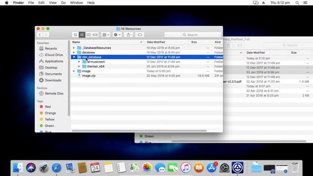Sort by the Kind column header
The height and width of the screenshot is (176, 313).
[218, 42]
